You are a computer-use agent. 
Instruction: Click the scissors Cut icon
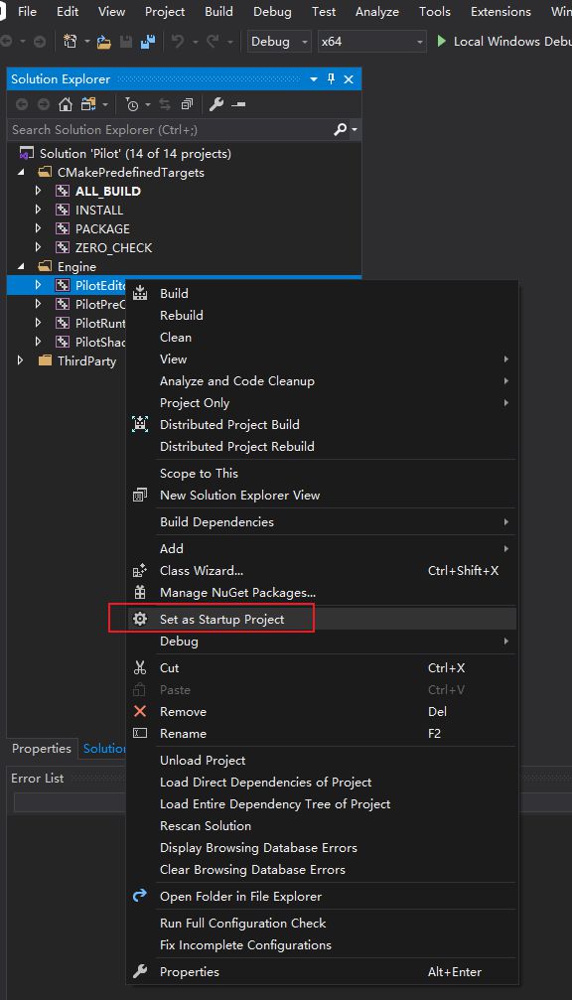click(x=140, y=667)
